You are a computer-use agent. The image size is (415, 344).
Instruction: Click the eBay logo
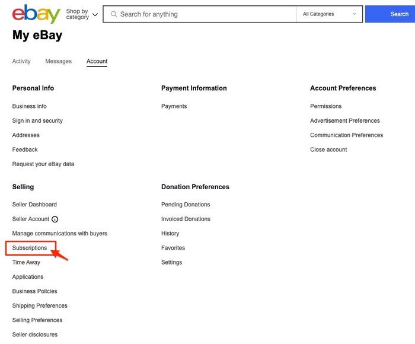click(36, 14)
